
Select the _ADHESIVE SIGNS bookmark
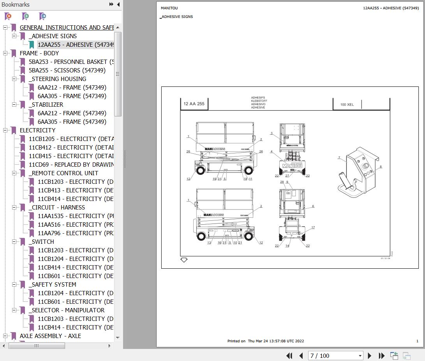coord(53,36)
